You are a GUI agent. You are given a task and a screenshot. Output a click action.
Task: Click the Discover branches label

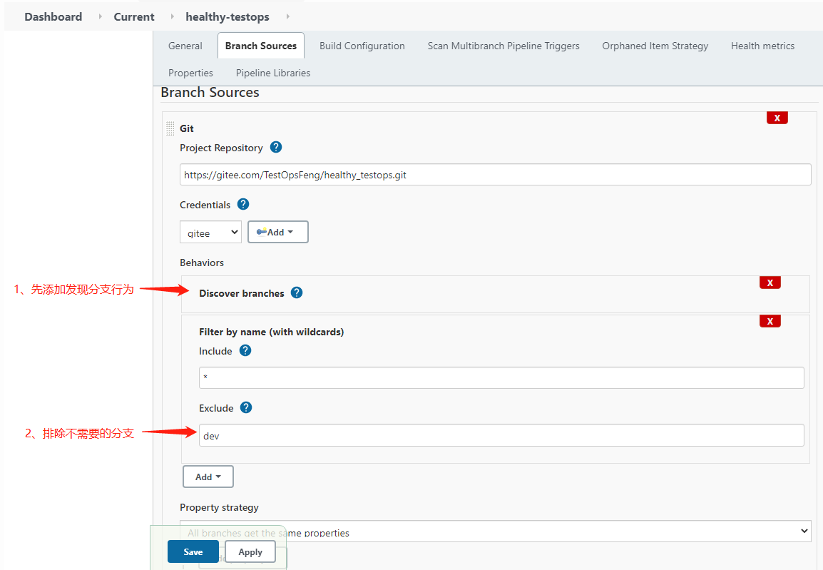pyautogui.click(x=242, y=293)
